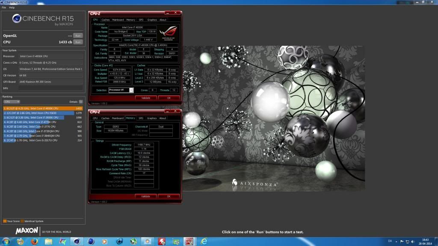Switch to Mainboard tab in top CPU-Z
Viewport: 438px width, 246px height.
pos(118,20)
